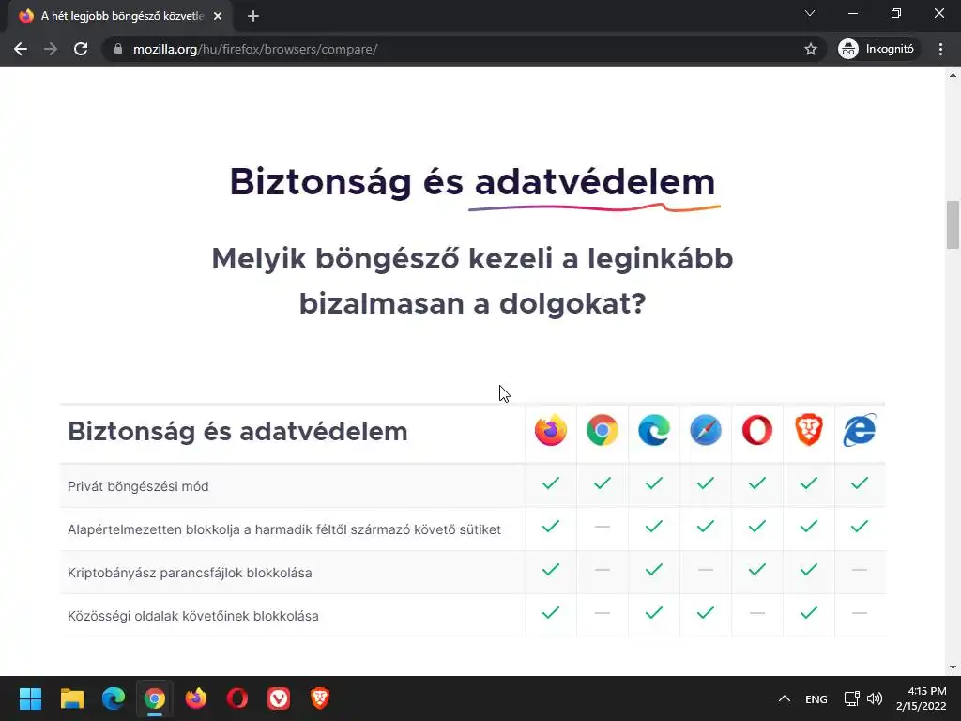
Task: Open network settings from tray icon
Action: tap(851, 698)
